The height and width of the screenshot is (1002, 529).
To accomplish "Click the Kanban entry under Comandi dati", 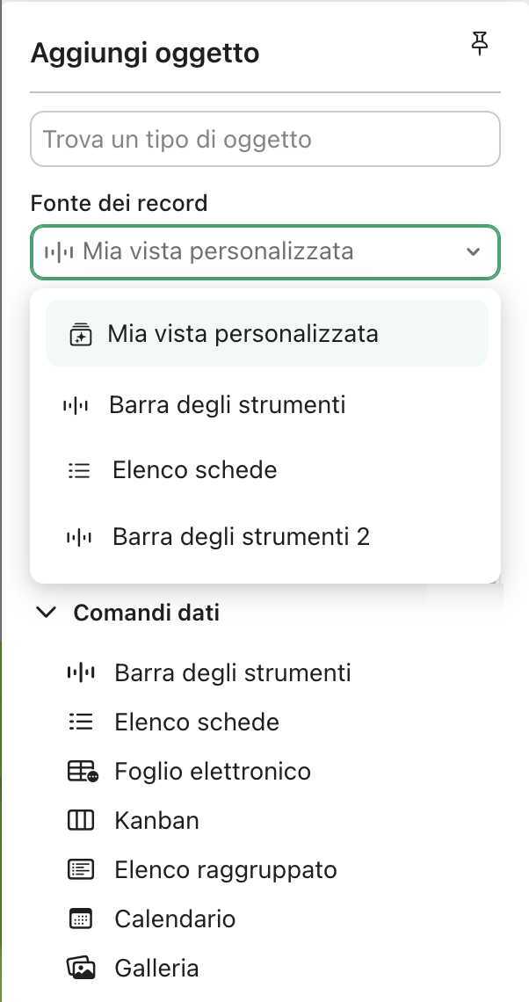I will point(156,820).
